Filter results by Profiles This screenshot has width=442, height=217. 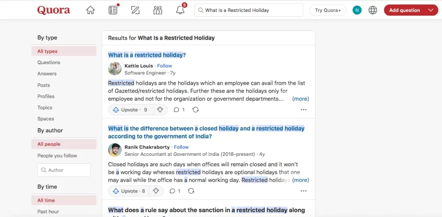46,96
